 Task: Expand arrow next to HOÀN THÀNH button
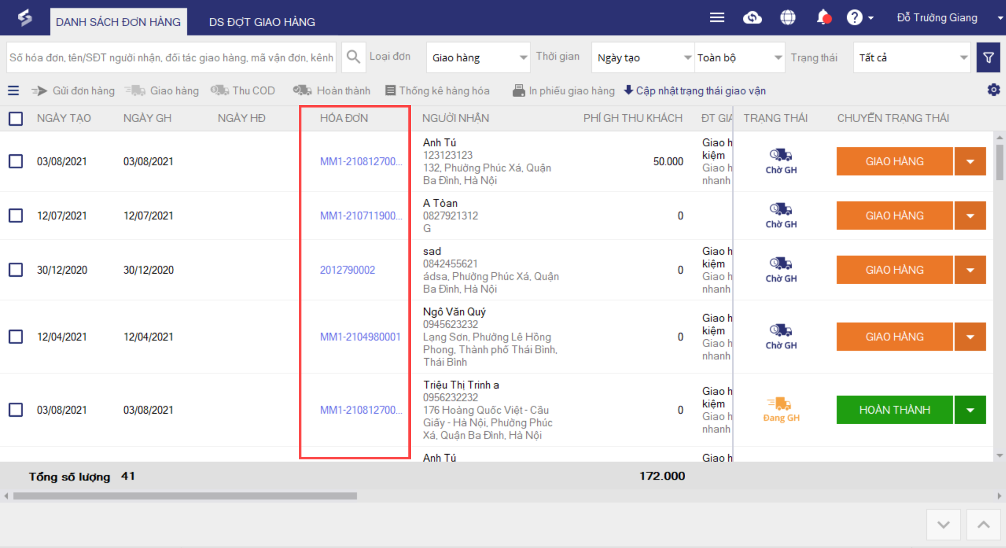[x=970, y=410]
